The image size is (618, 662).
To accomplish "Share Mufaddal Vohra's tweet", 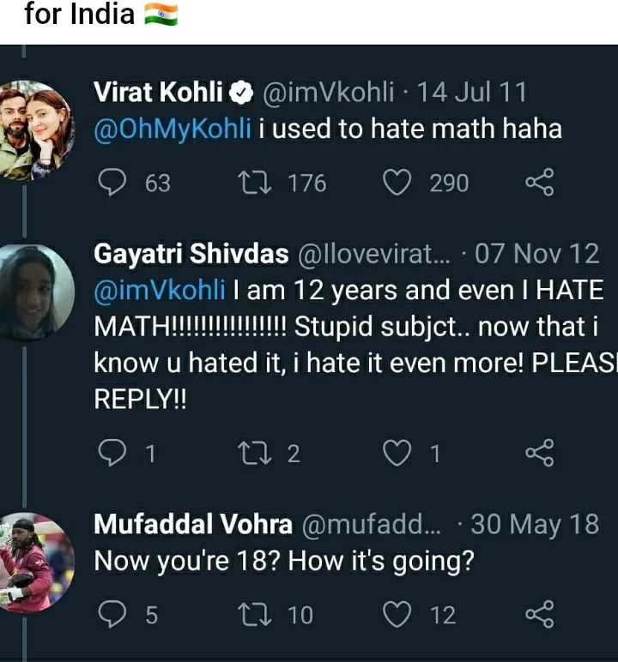I will tap(539, 614).
